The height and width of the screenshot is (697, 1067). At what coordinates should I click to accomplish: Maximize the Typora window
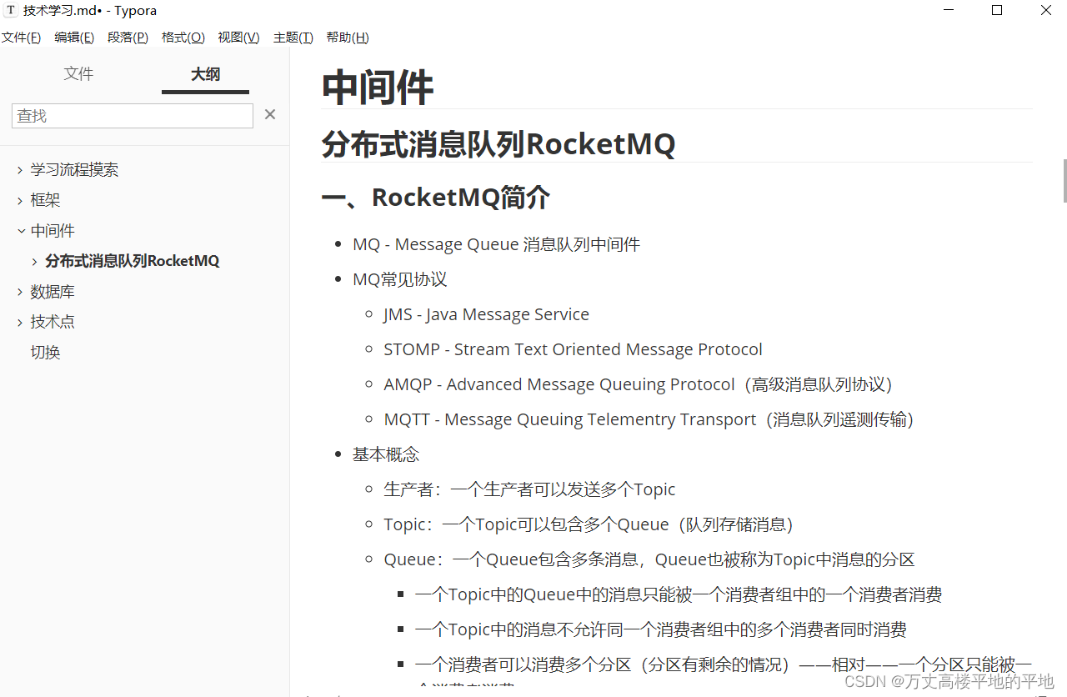coord(997,11)
